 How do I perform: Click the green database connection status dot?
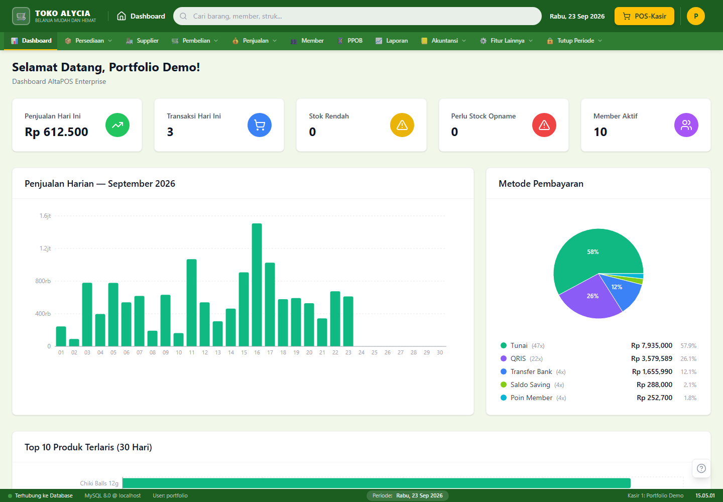pos(10,496)
